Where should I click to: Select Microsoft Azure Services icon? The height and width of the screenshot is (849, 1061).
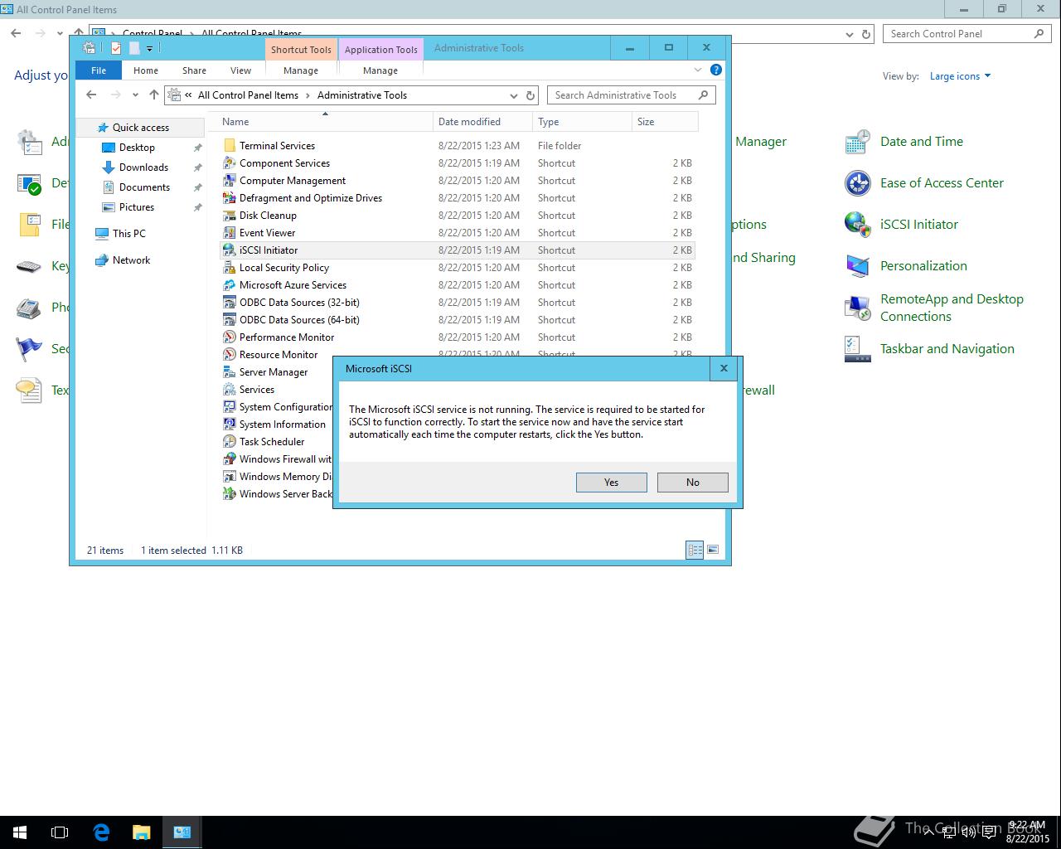tap(230, 285)
